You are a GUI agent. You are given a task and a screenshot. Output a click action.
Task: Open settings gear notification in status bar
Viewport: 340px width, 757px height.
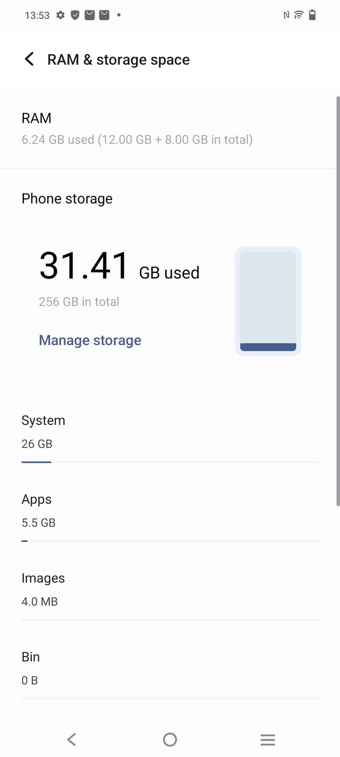60,15
